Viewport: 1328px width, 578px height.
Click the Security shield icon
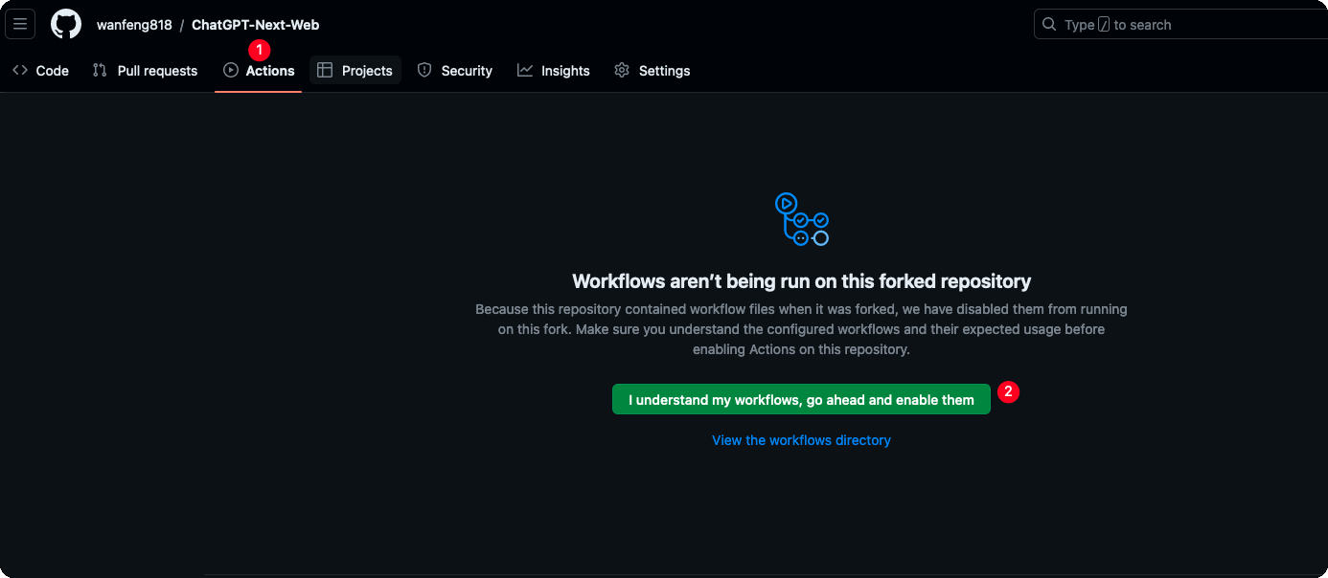point(424,71)
